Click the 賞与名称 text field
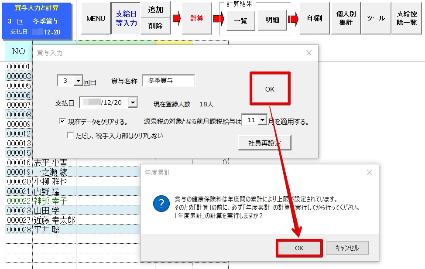 [x=168, y=81]
